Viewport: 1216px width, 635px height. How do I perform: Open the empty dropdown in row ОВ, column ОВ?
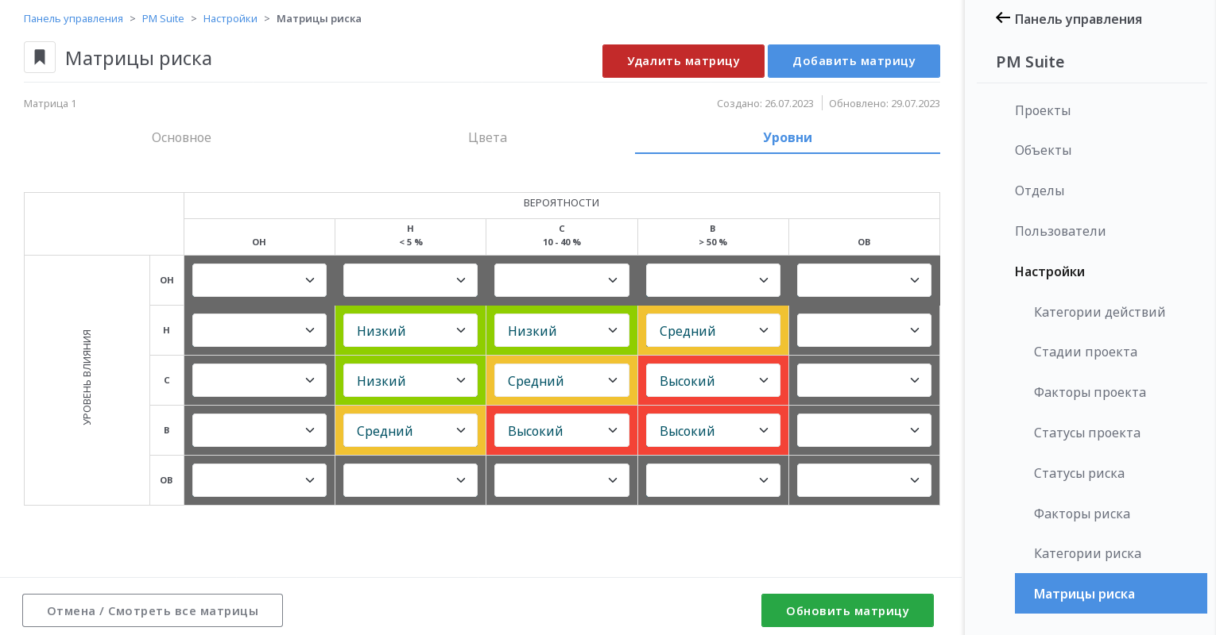[864, 480]
